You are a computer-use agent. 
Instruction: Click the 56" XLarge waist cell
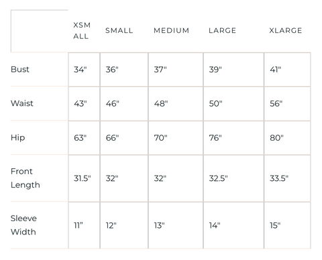pos(287,104)
